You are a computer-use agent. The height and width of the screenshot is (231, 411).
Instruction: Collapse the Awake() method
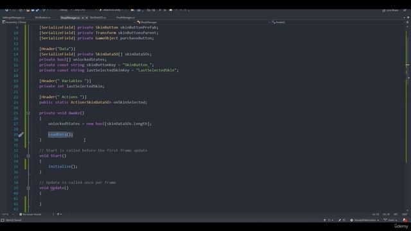[x=28, y=113]
